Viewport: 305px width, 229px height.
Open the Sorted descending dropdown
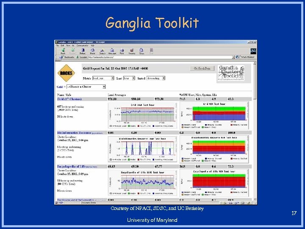pyautogui.click(x=156, y=78)
